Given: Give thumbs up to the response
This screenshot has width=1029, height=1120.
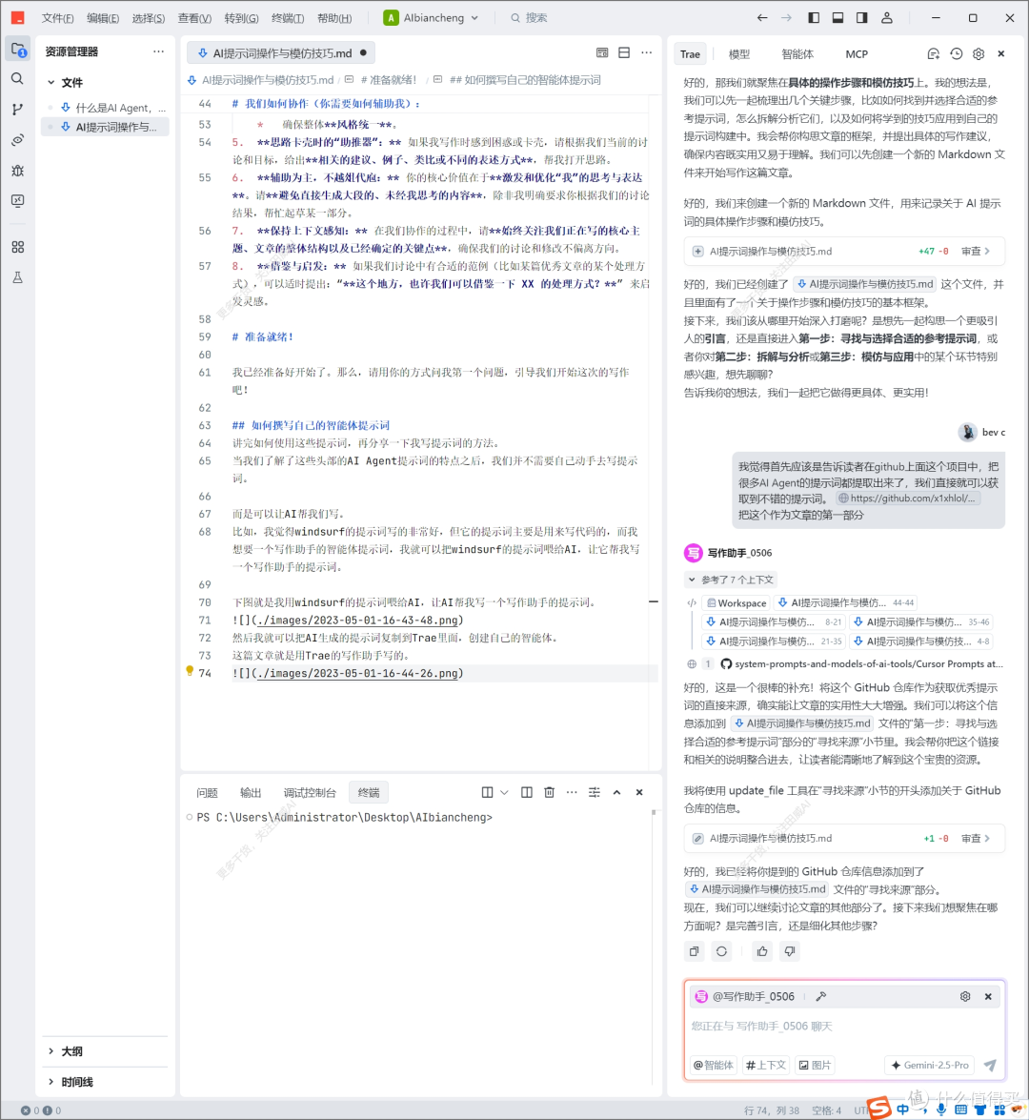Looking at the screenshot, I should (x=762, y=951).
